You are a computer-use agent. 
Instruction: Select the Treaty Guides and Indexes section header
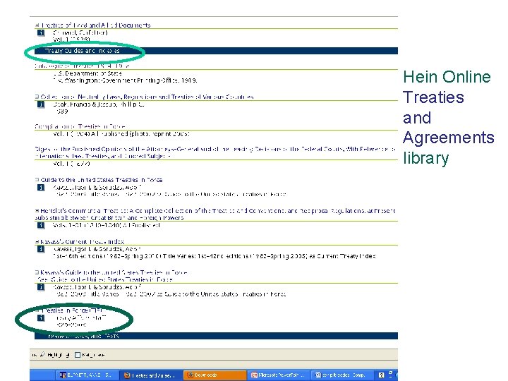(x=216, y=51)
